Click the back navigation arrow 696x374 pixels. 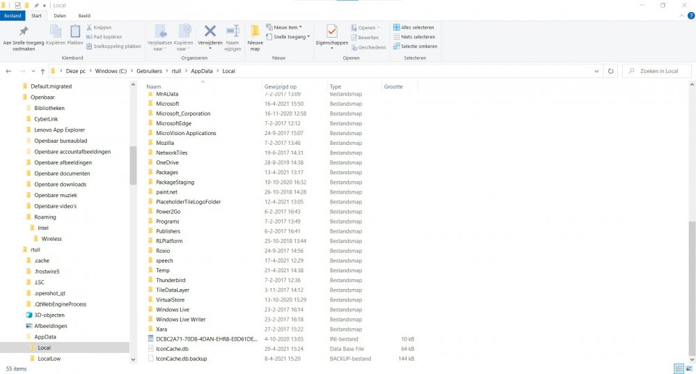tap(9, 71)
